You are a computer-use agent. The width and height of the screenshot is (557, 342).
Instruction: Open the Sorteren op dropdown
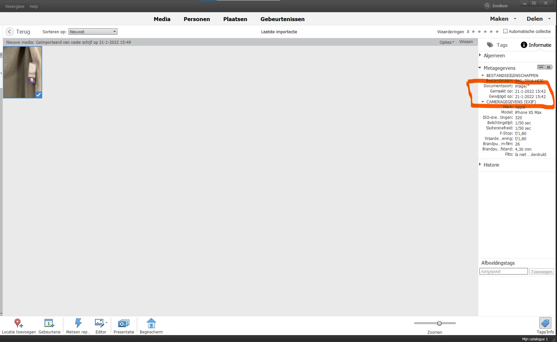(x=93, y=32)
